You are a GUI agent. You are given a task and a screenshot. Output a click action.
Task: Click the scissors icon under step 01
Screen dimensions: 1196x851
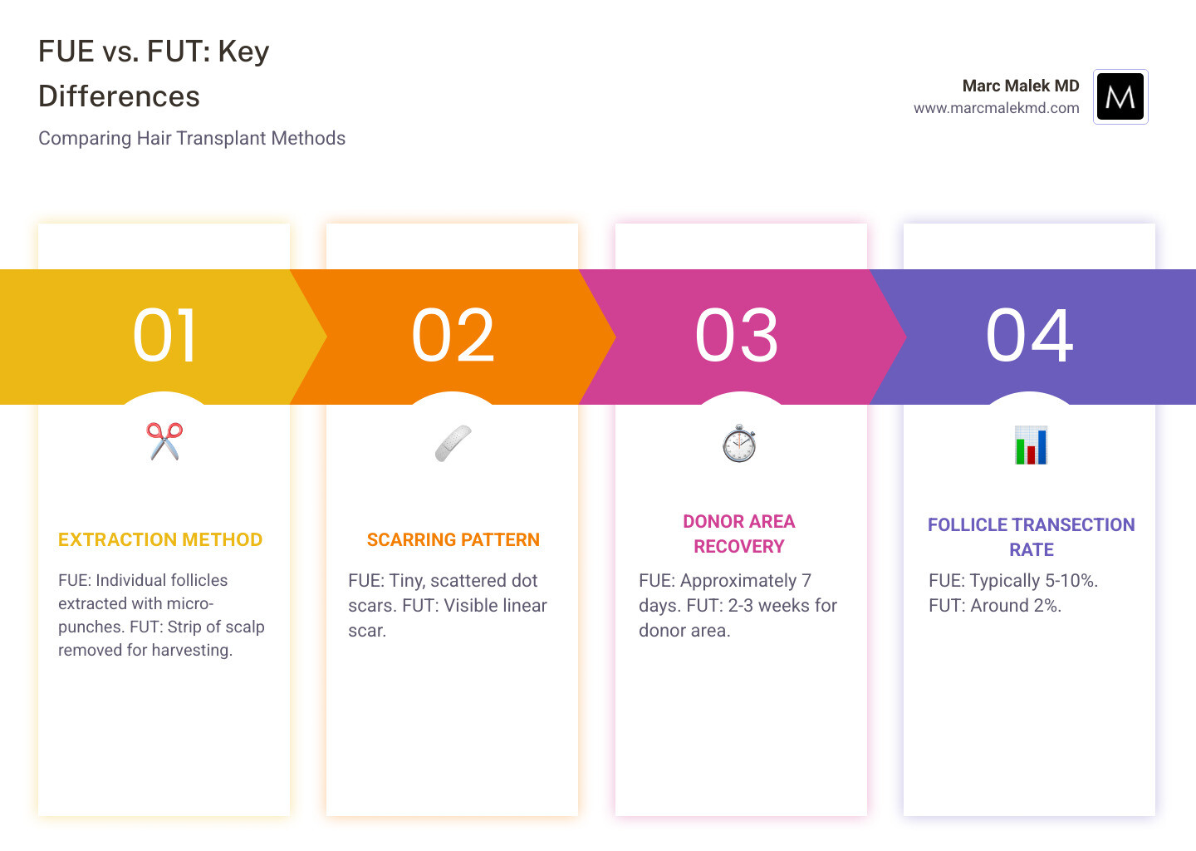[x=164, y=441]
